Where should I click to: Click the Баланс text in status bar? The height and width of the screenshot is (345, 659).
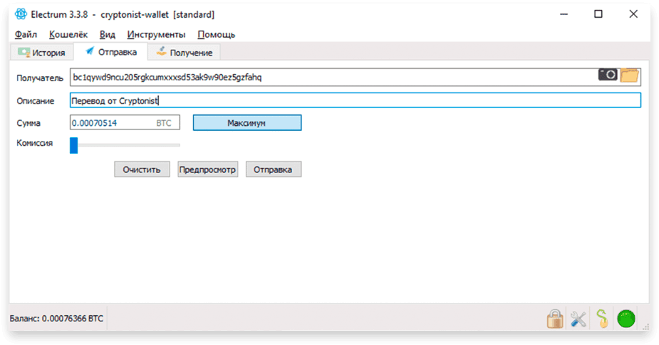click(x=56, y=319)
